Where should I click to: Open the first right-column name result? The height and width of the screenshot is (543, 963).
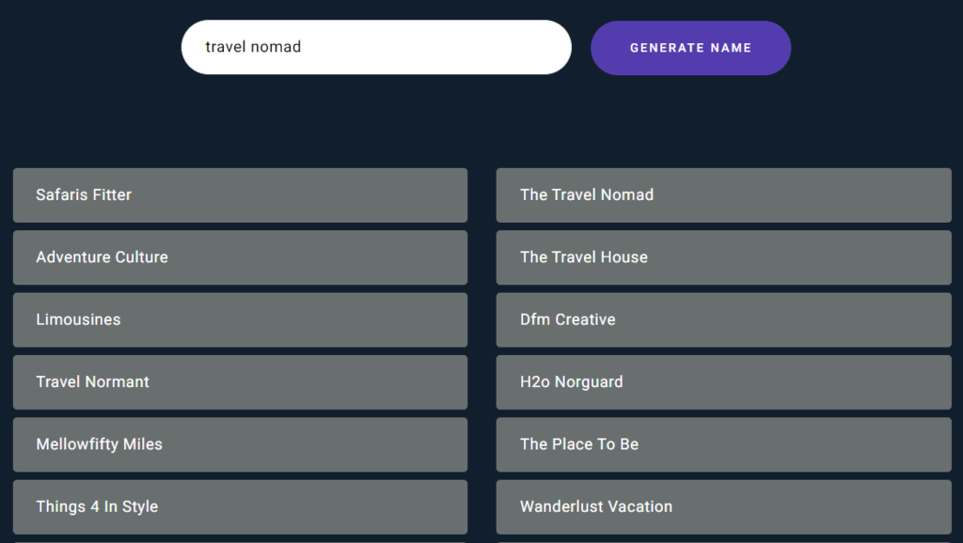pyautogui.click(x=723, y=195)
